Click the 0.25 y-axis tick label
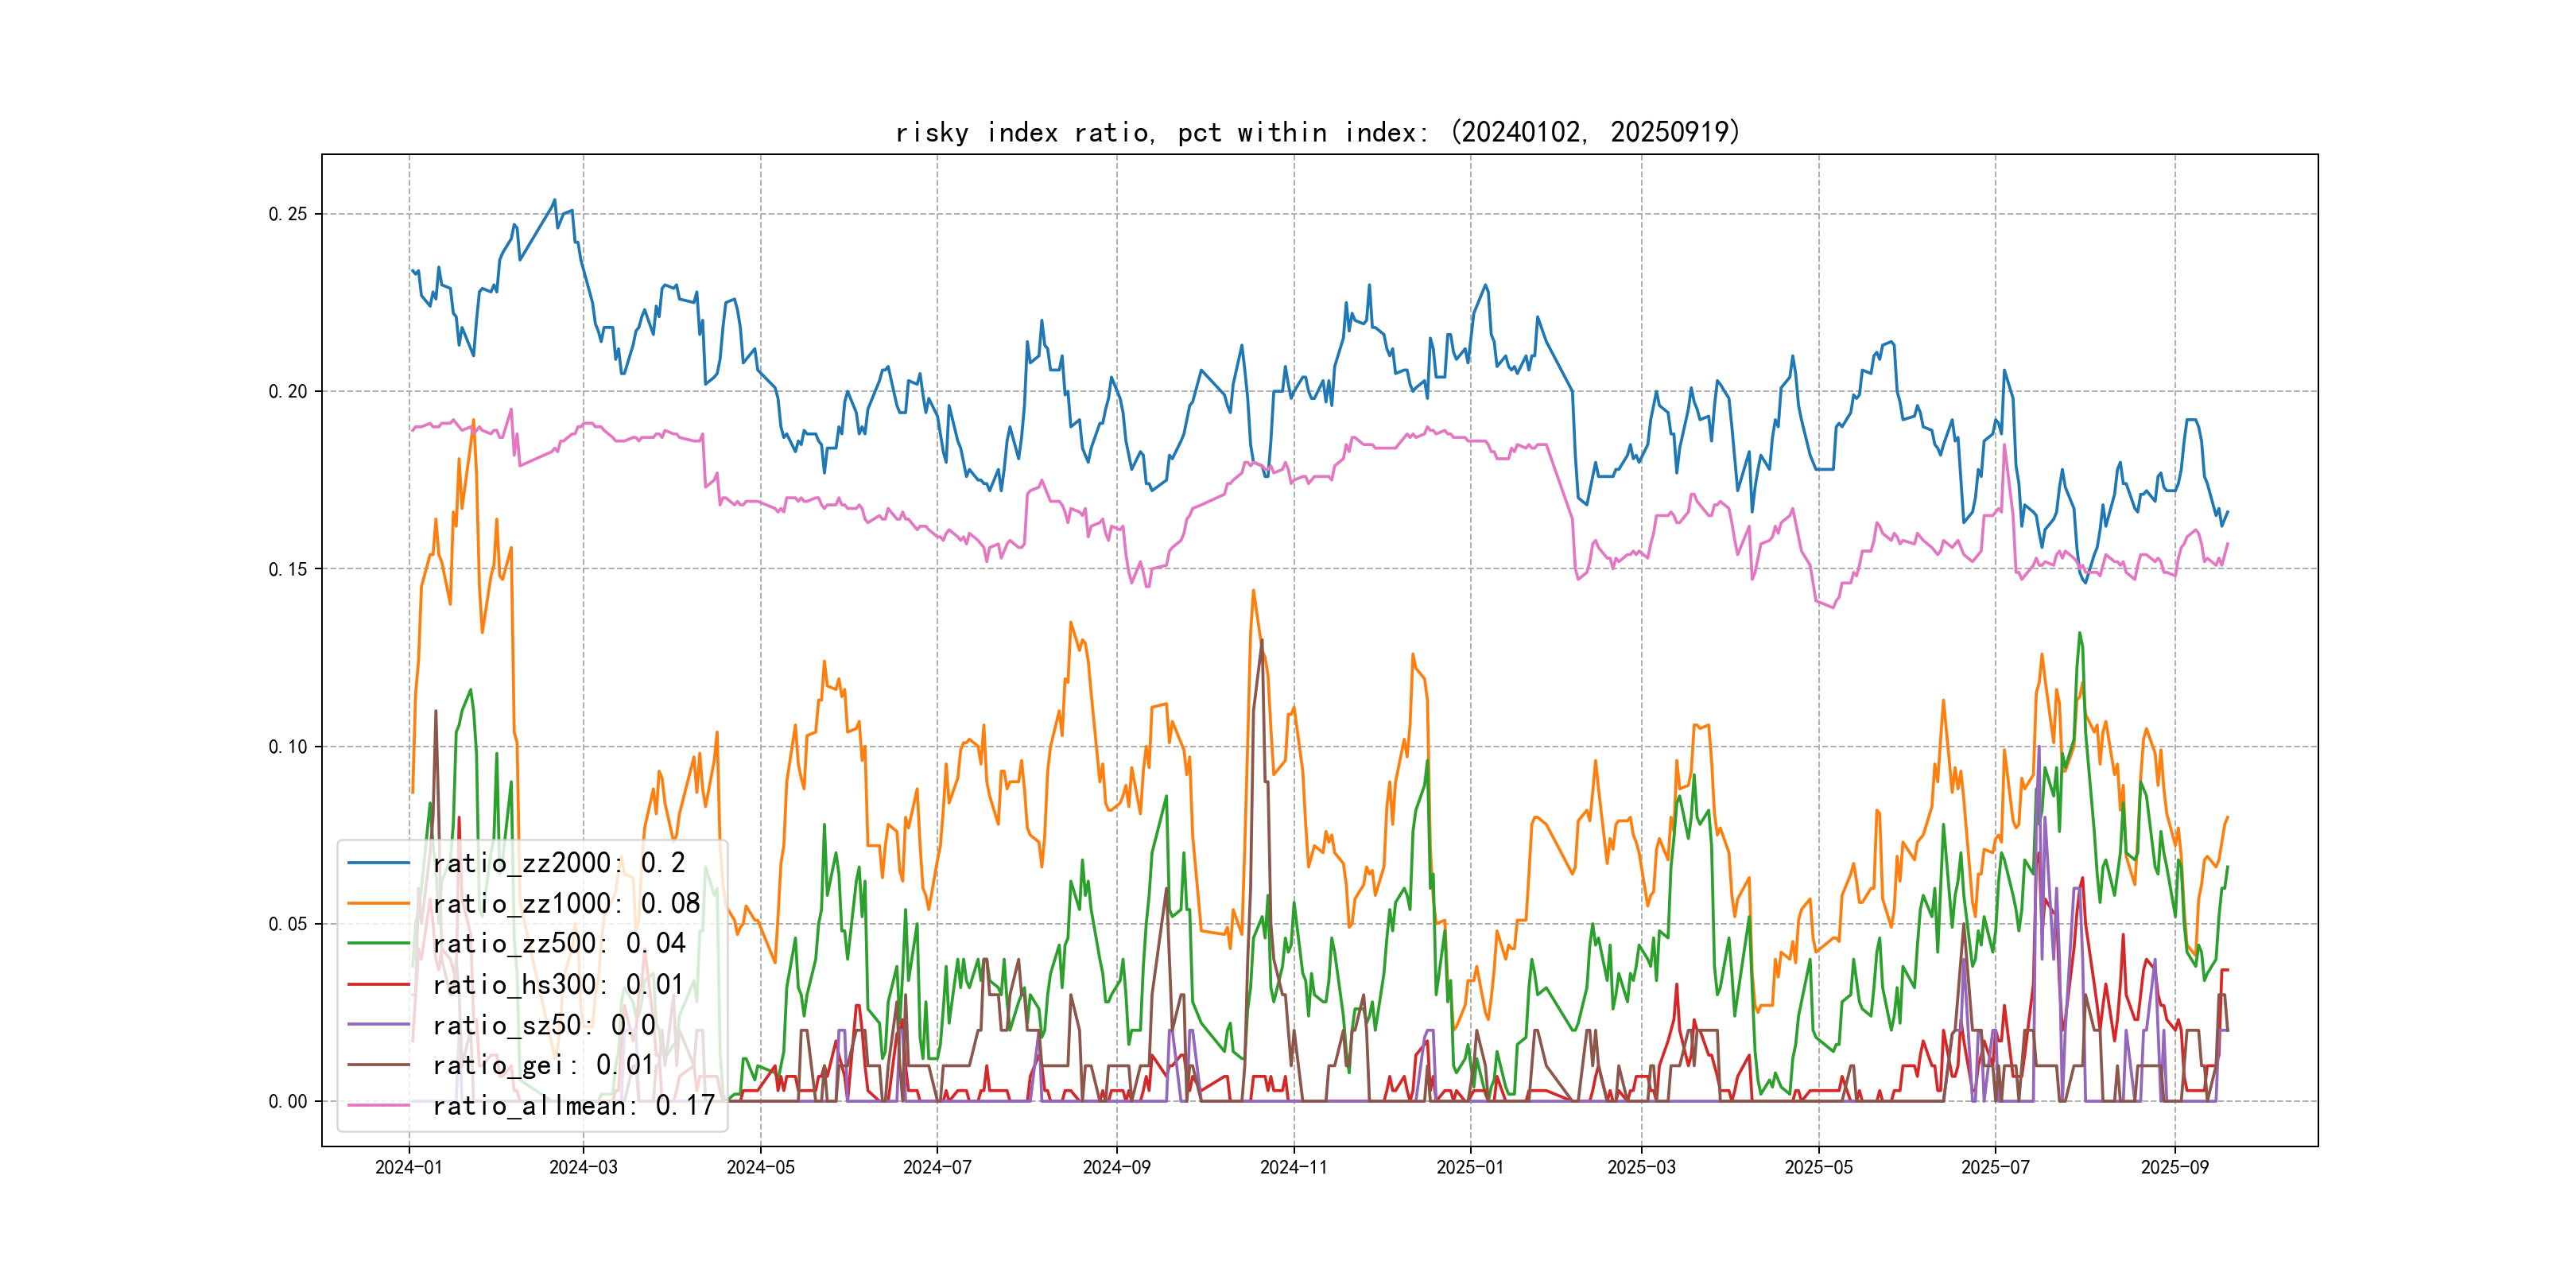 click(x=288, y=214)
